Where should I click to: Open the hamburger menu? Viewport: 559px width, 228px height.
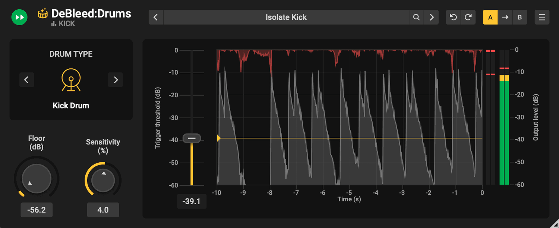click(x=542, y=17)
